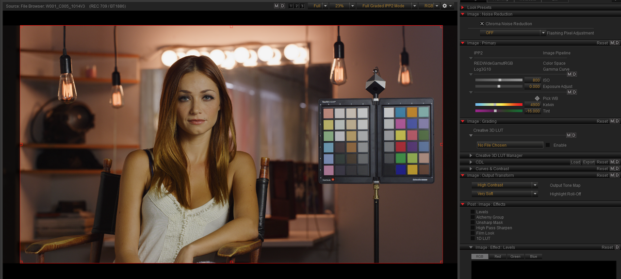Switch Levels channel to Red tab
The width and height of the screenshot is (621, 279).
[x=498, y=256]
